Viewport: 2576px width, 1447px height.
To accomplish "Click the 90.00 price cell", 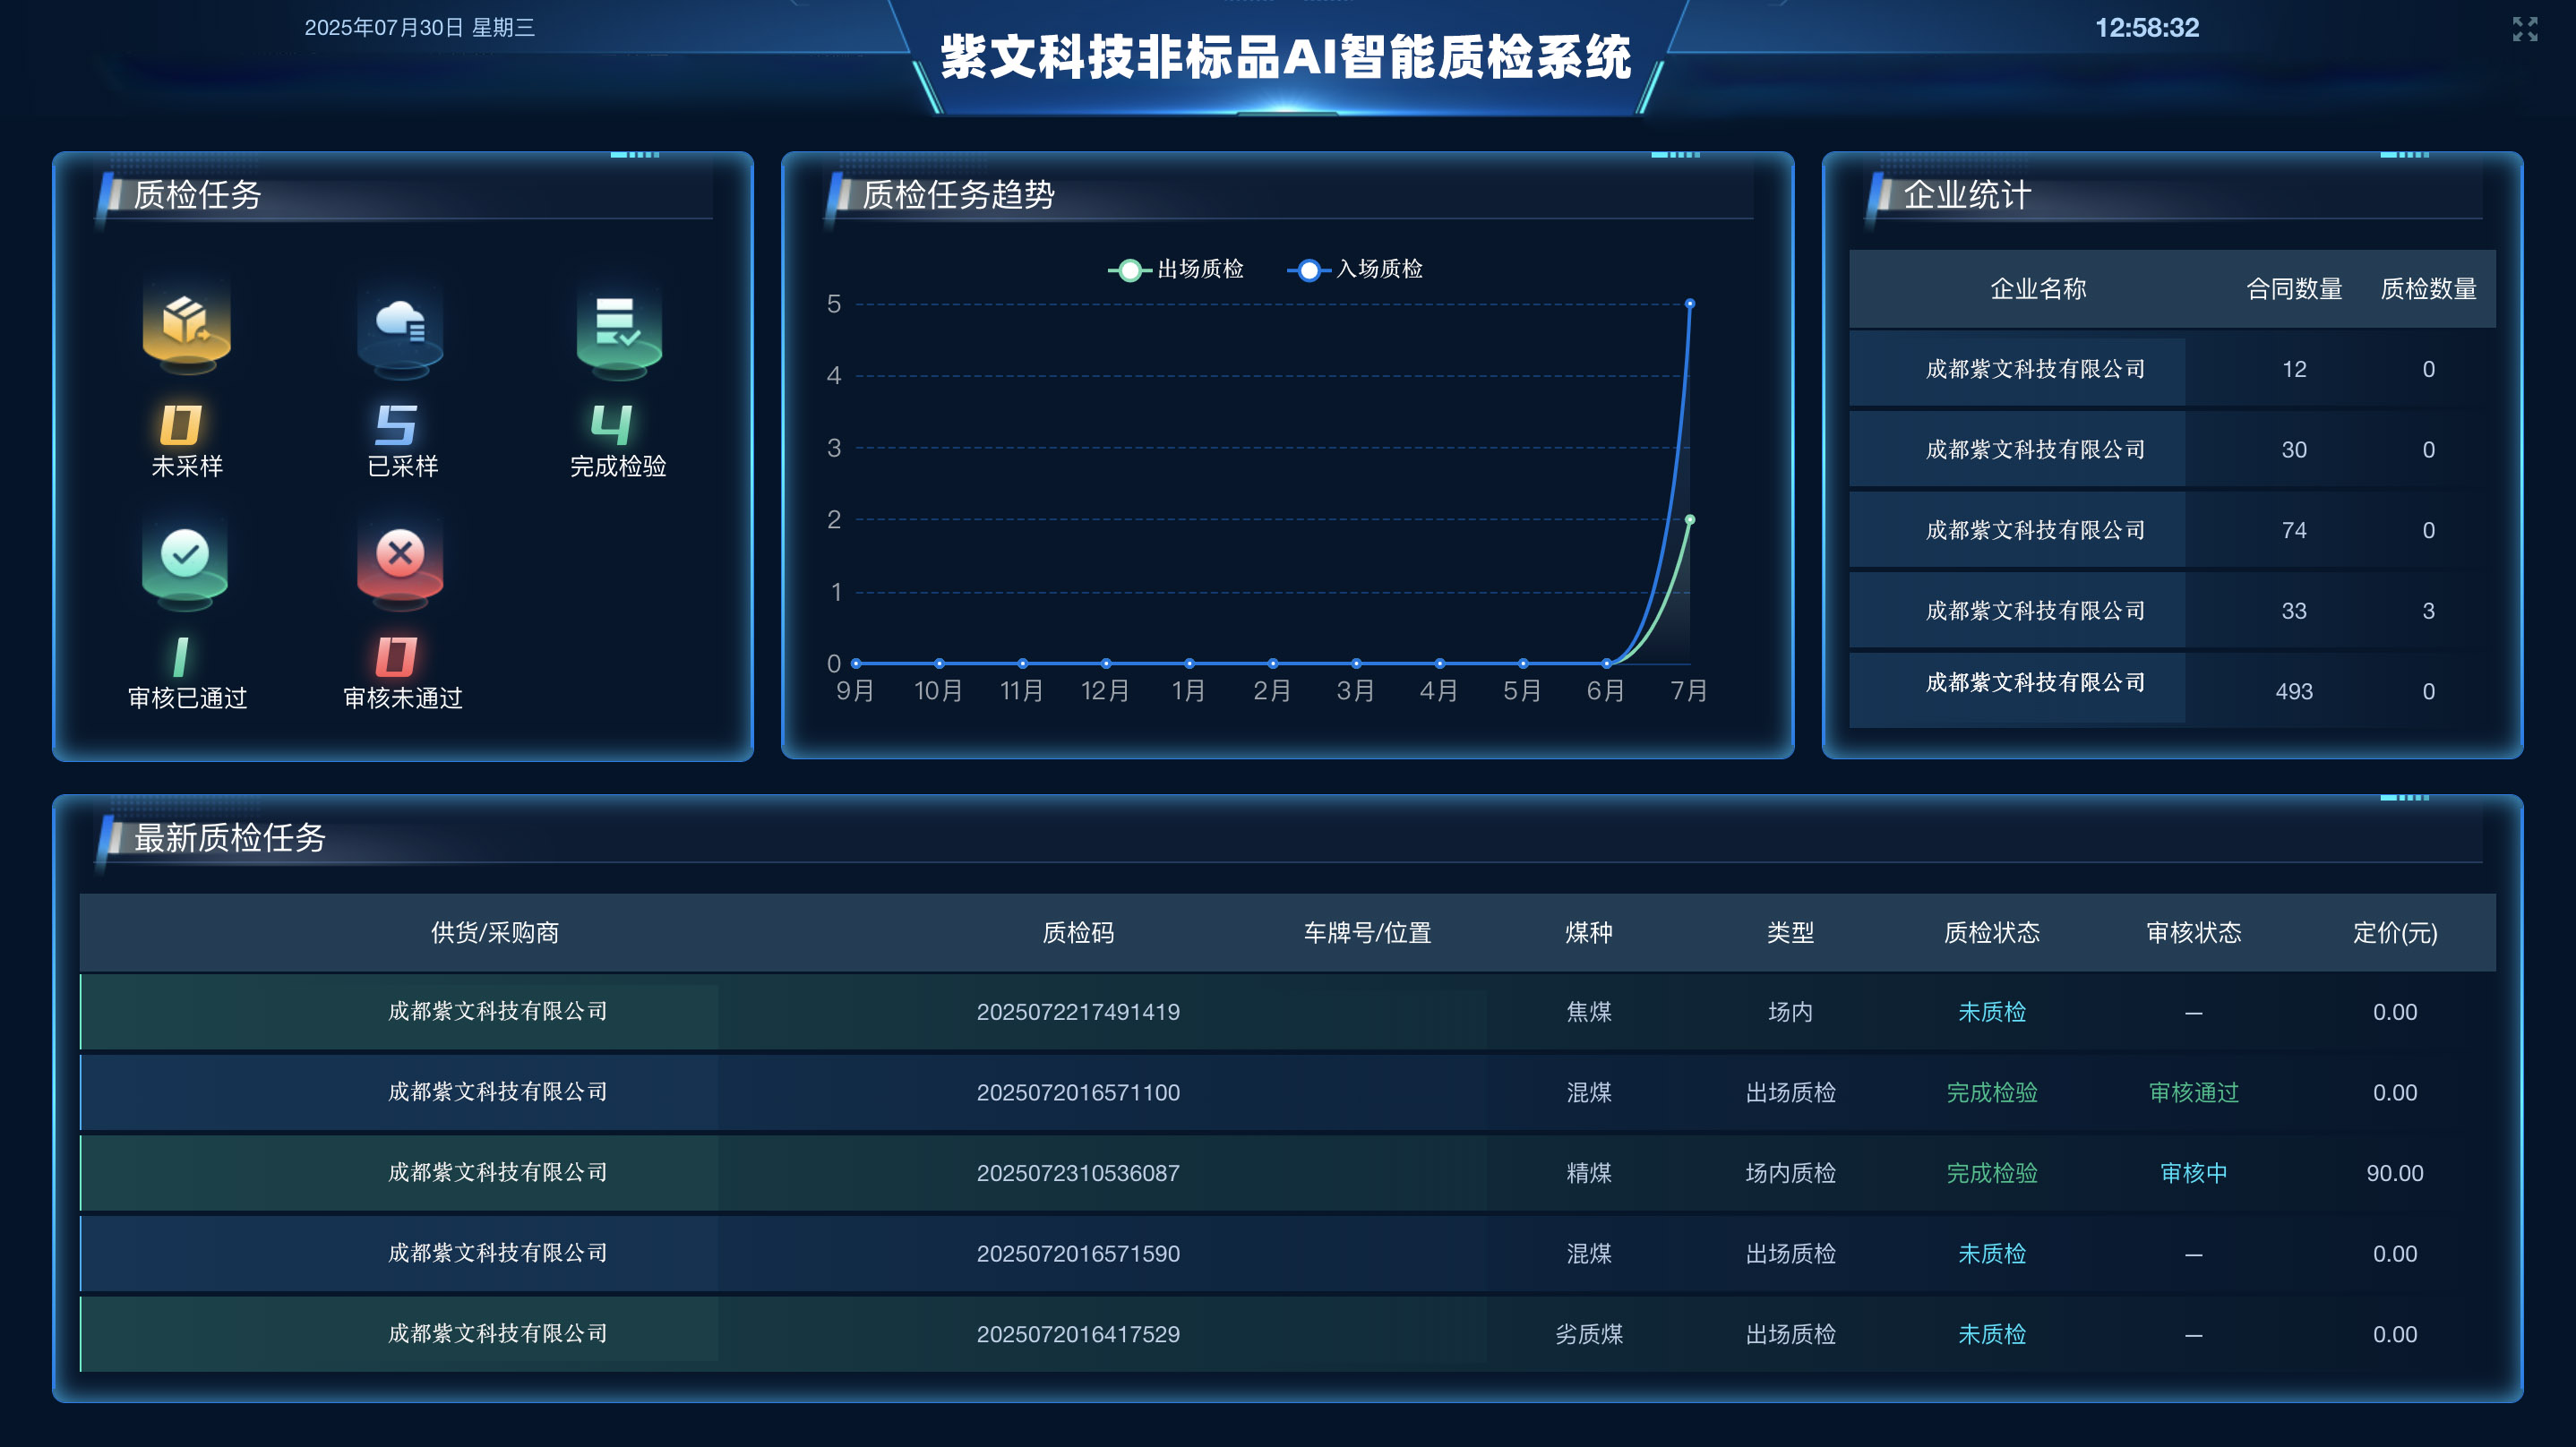I will click(x=2395, y=1173).
